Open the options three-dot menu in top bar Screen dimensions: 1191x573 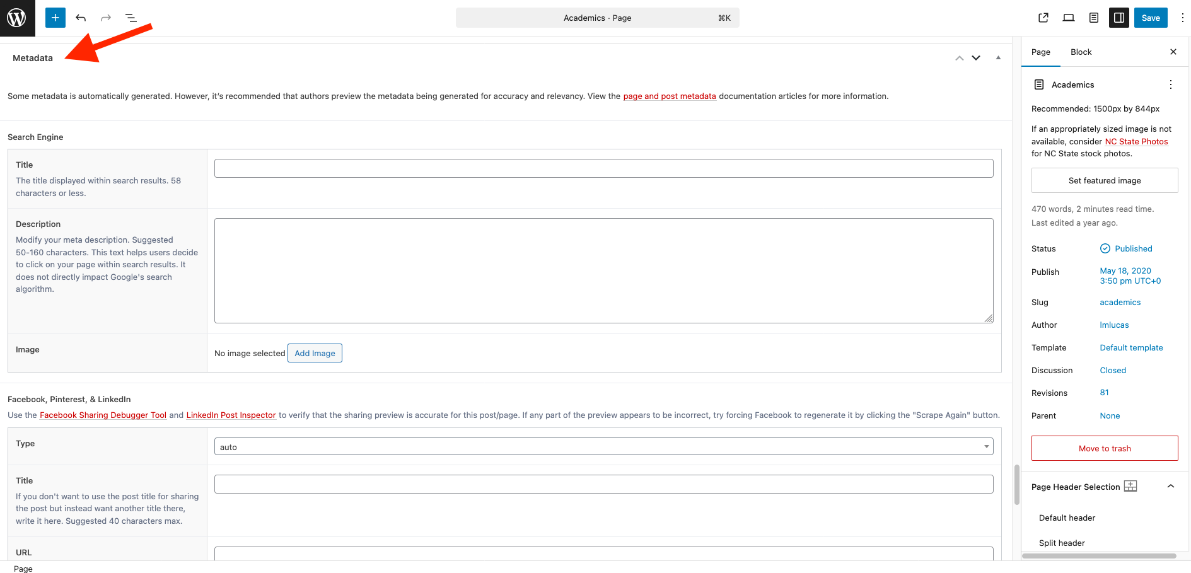pos(1182,18)
